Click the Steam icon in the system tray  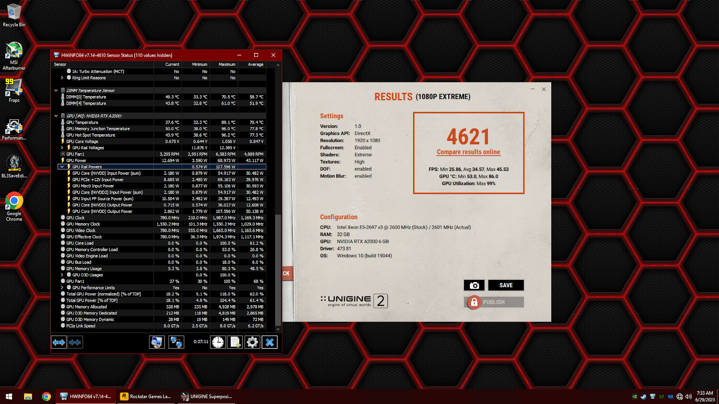pyautogui.click(x=643, y=396)
